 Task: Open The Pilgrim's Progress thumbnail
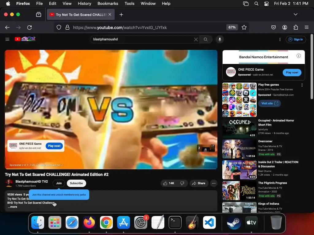pyautogui.click(x=239, y=191)
